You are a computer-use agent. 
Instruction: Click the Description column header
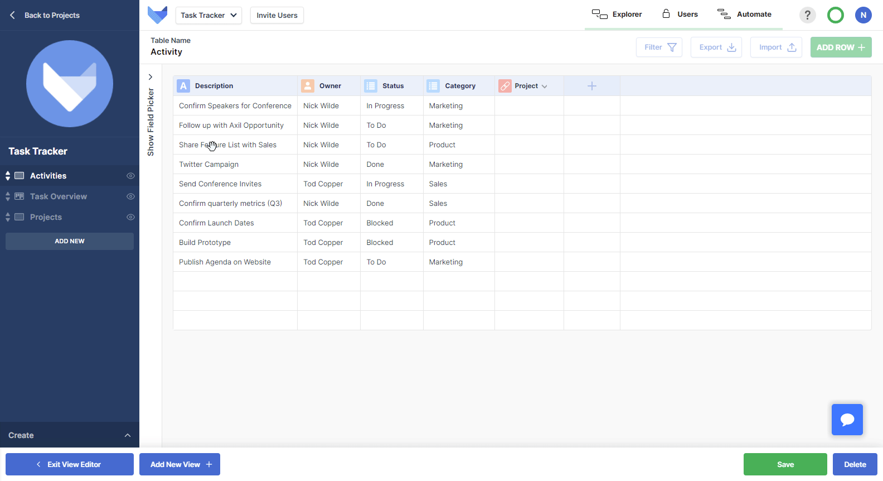click(x=235, y=86)
